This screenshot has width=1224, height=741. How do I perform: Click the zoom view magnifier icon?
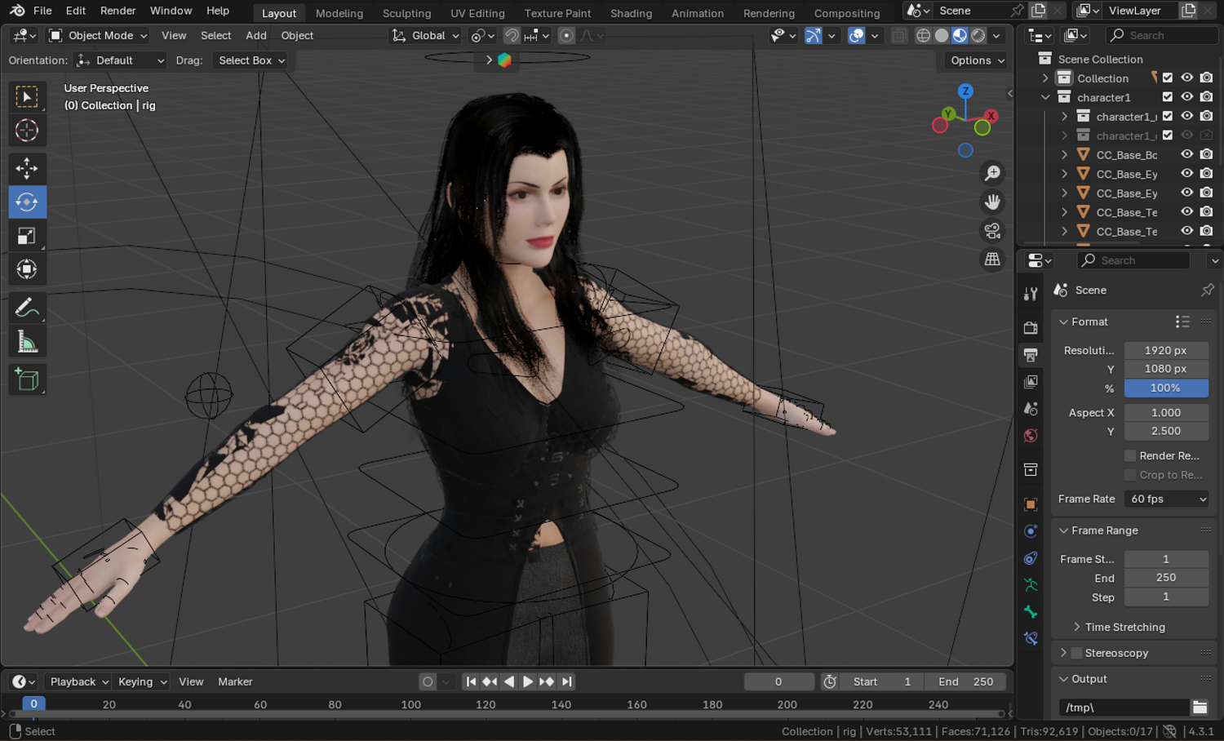pos(992,173)
